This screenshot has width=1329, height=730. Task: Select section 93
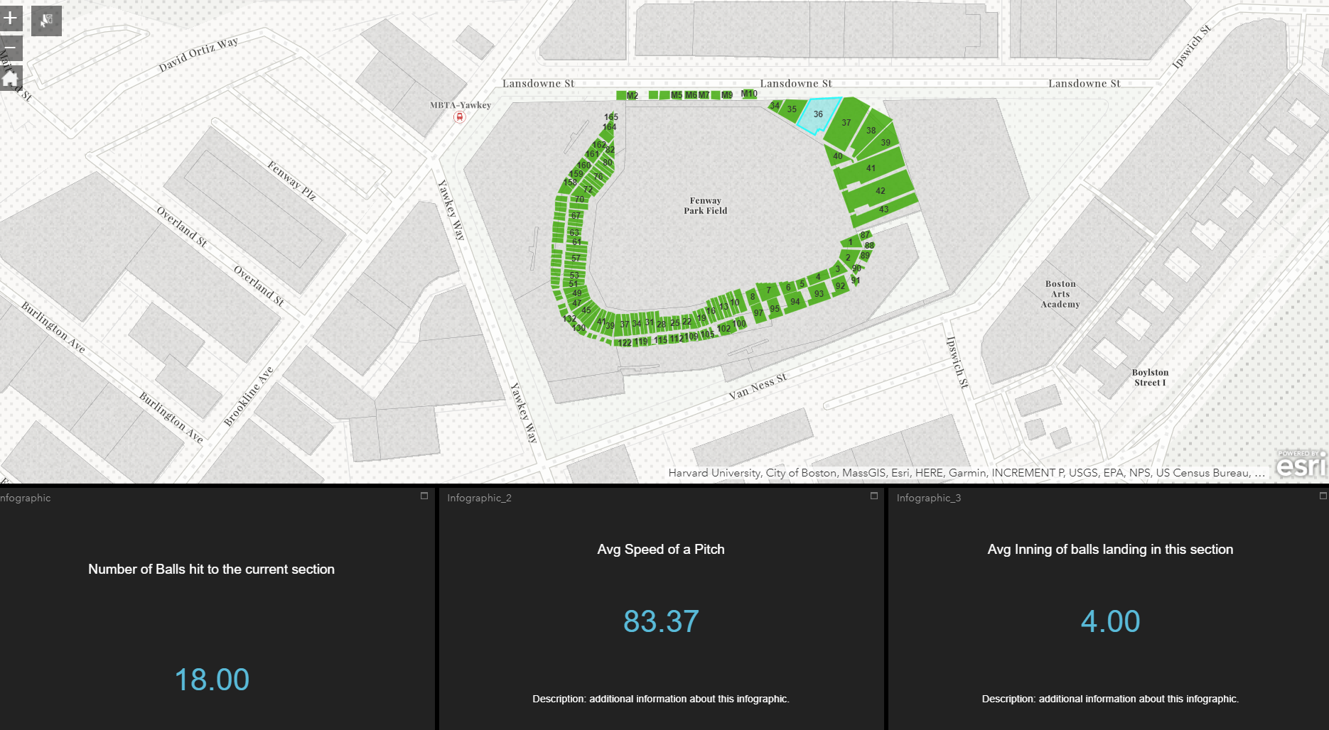[819, 294]
